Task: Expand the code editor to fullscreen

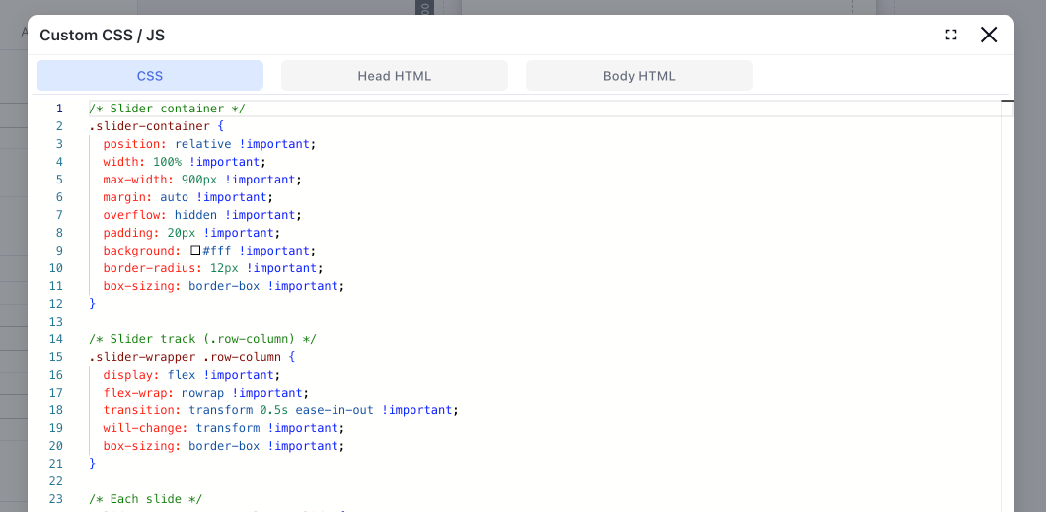Action: [x=951, y=35]
